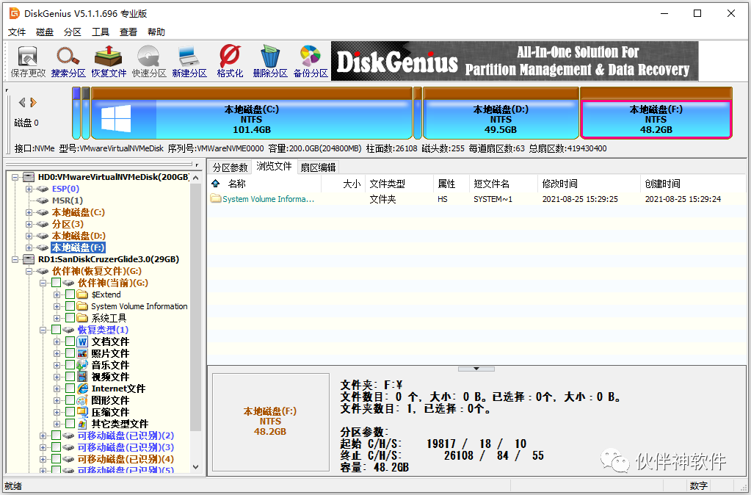Expand the 分区(3) tree node
This screenshot has width=751, height=495.
pyautogui.click(x=29, y=224)
